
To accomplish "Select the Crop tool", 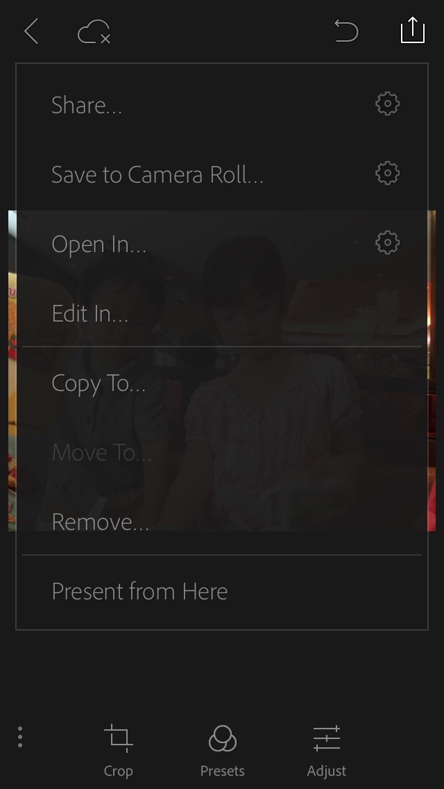I will [118, 750].
